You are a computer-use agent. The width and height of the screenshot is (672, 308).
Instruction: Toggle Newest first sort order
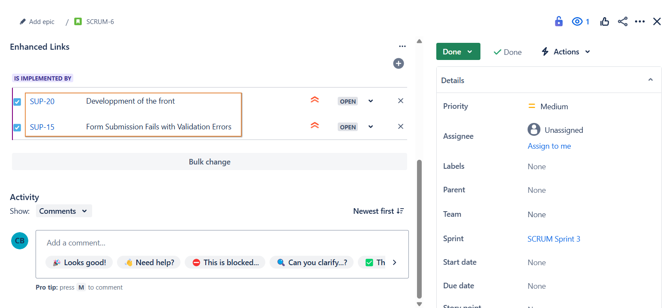(x=378, y=211)
